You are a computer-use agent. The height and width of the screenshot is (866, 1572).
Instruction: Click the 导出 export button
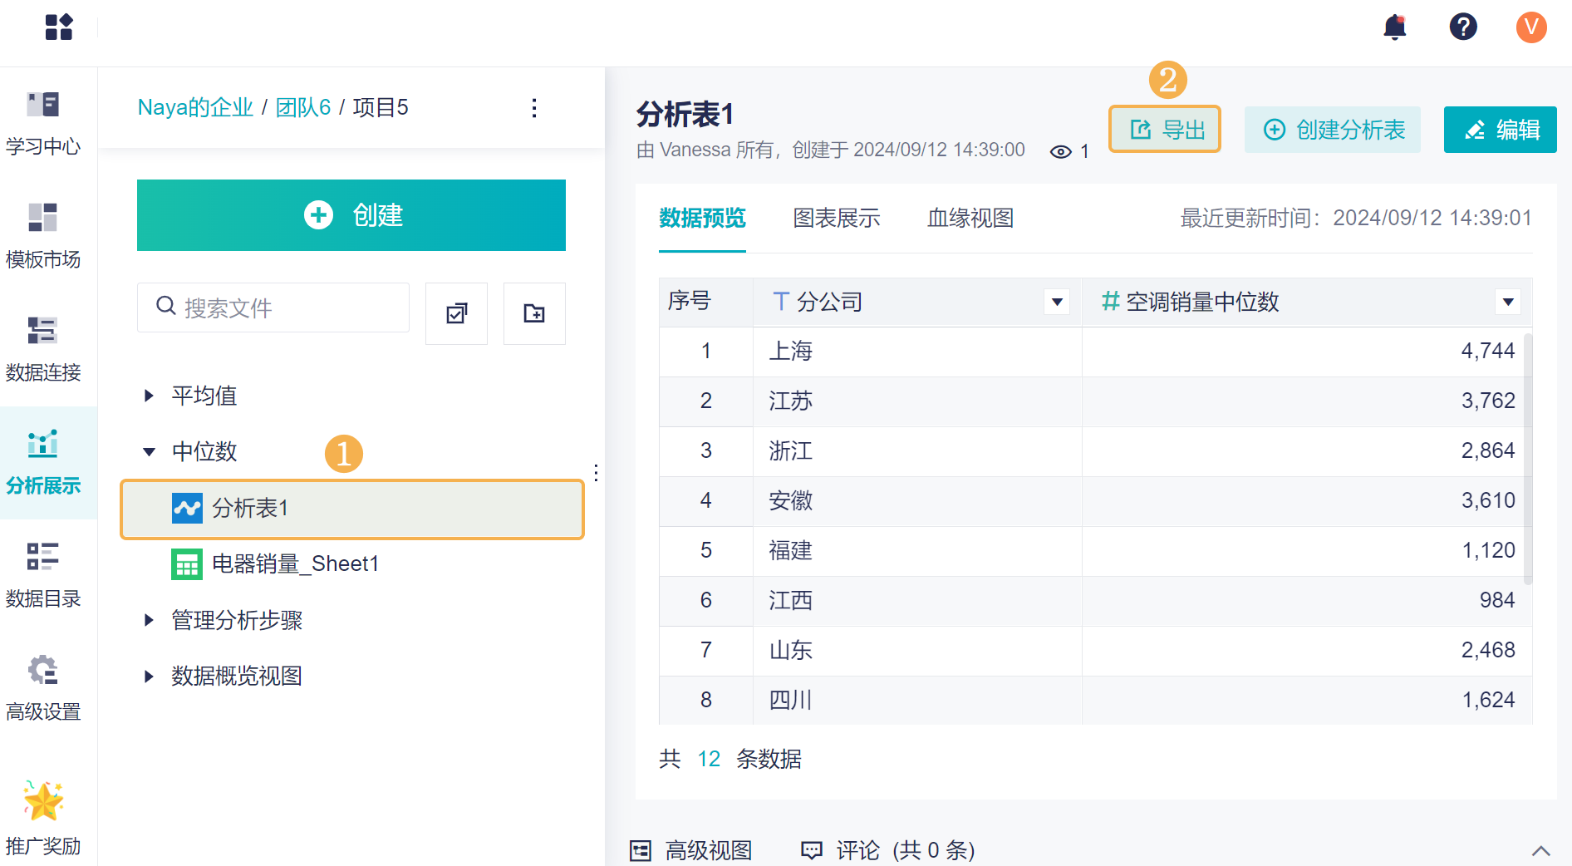coord(1165,130)
